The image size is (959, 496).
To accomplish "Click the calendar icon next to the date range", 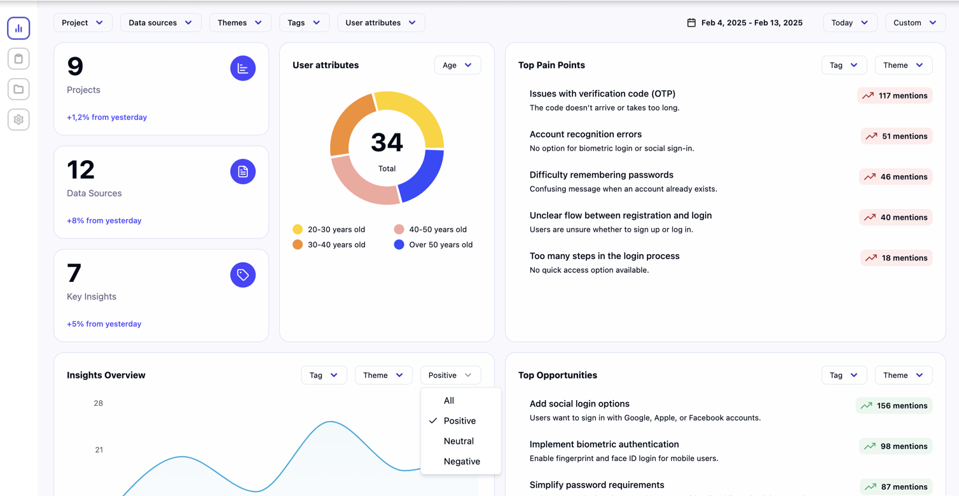I will pos(691,22).
